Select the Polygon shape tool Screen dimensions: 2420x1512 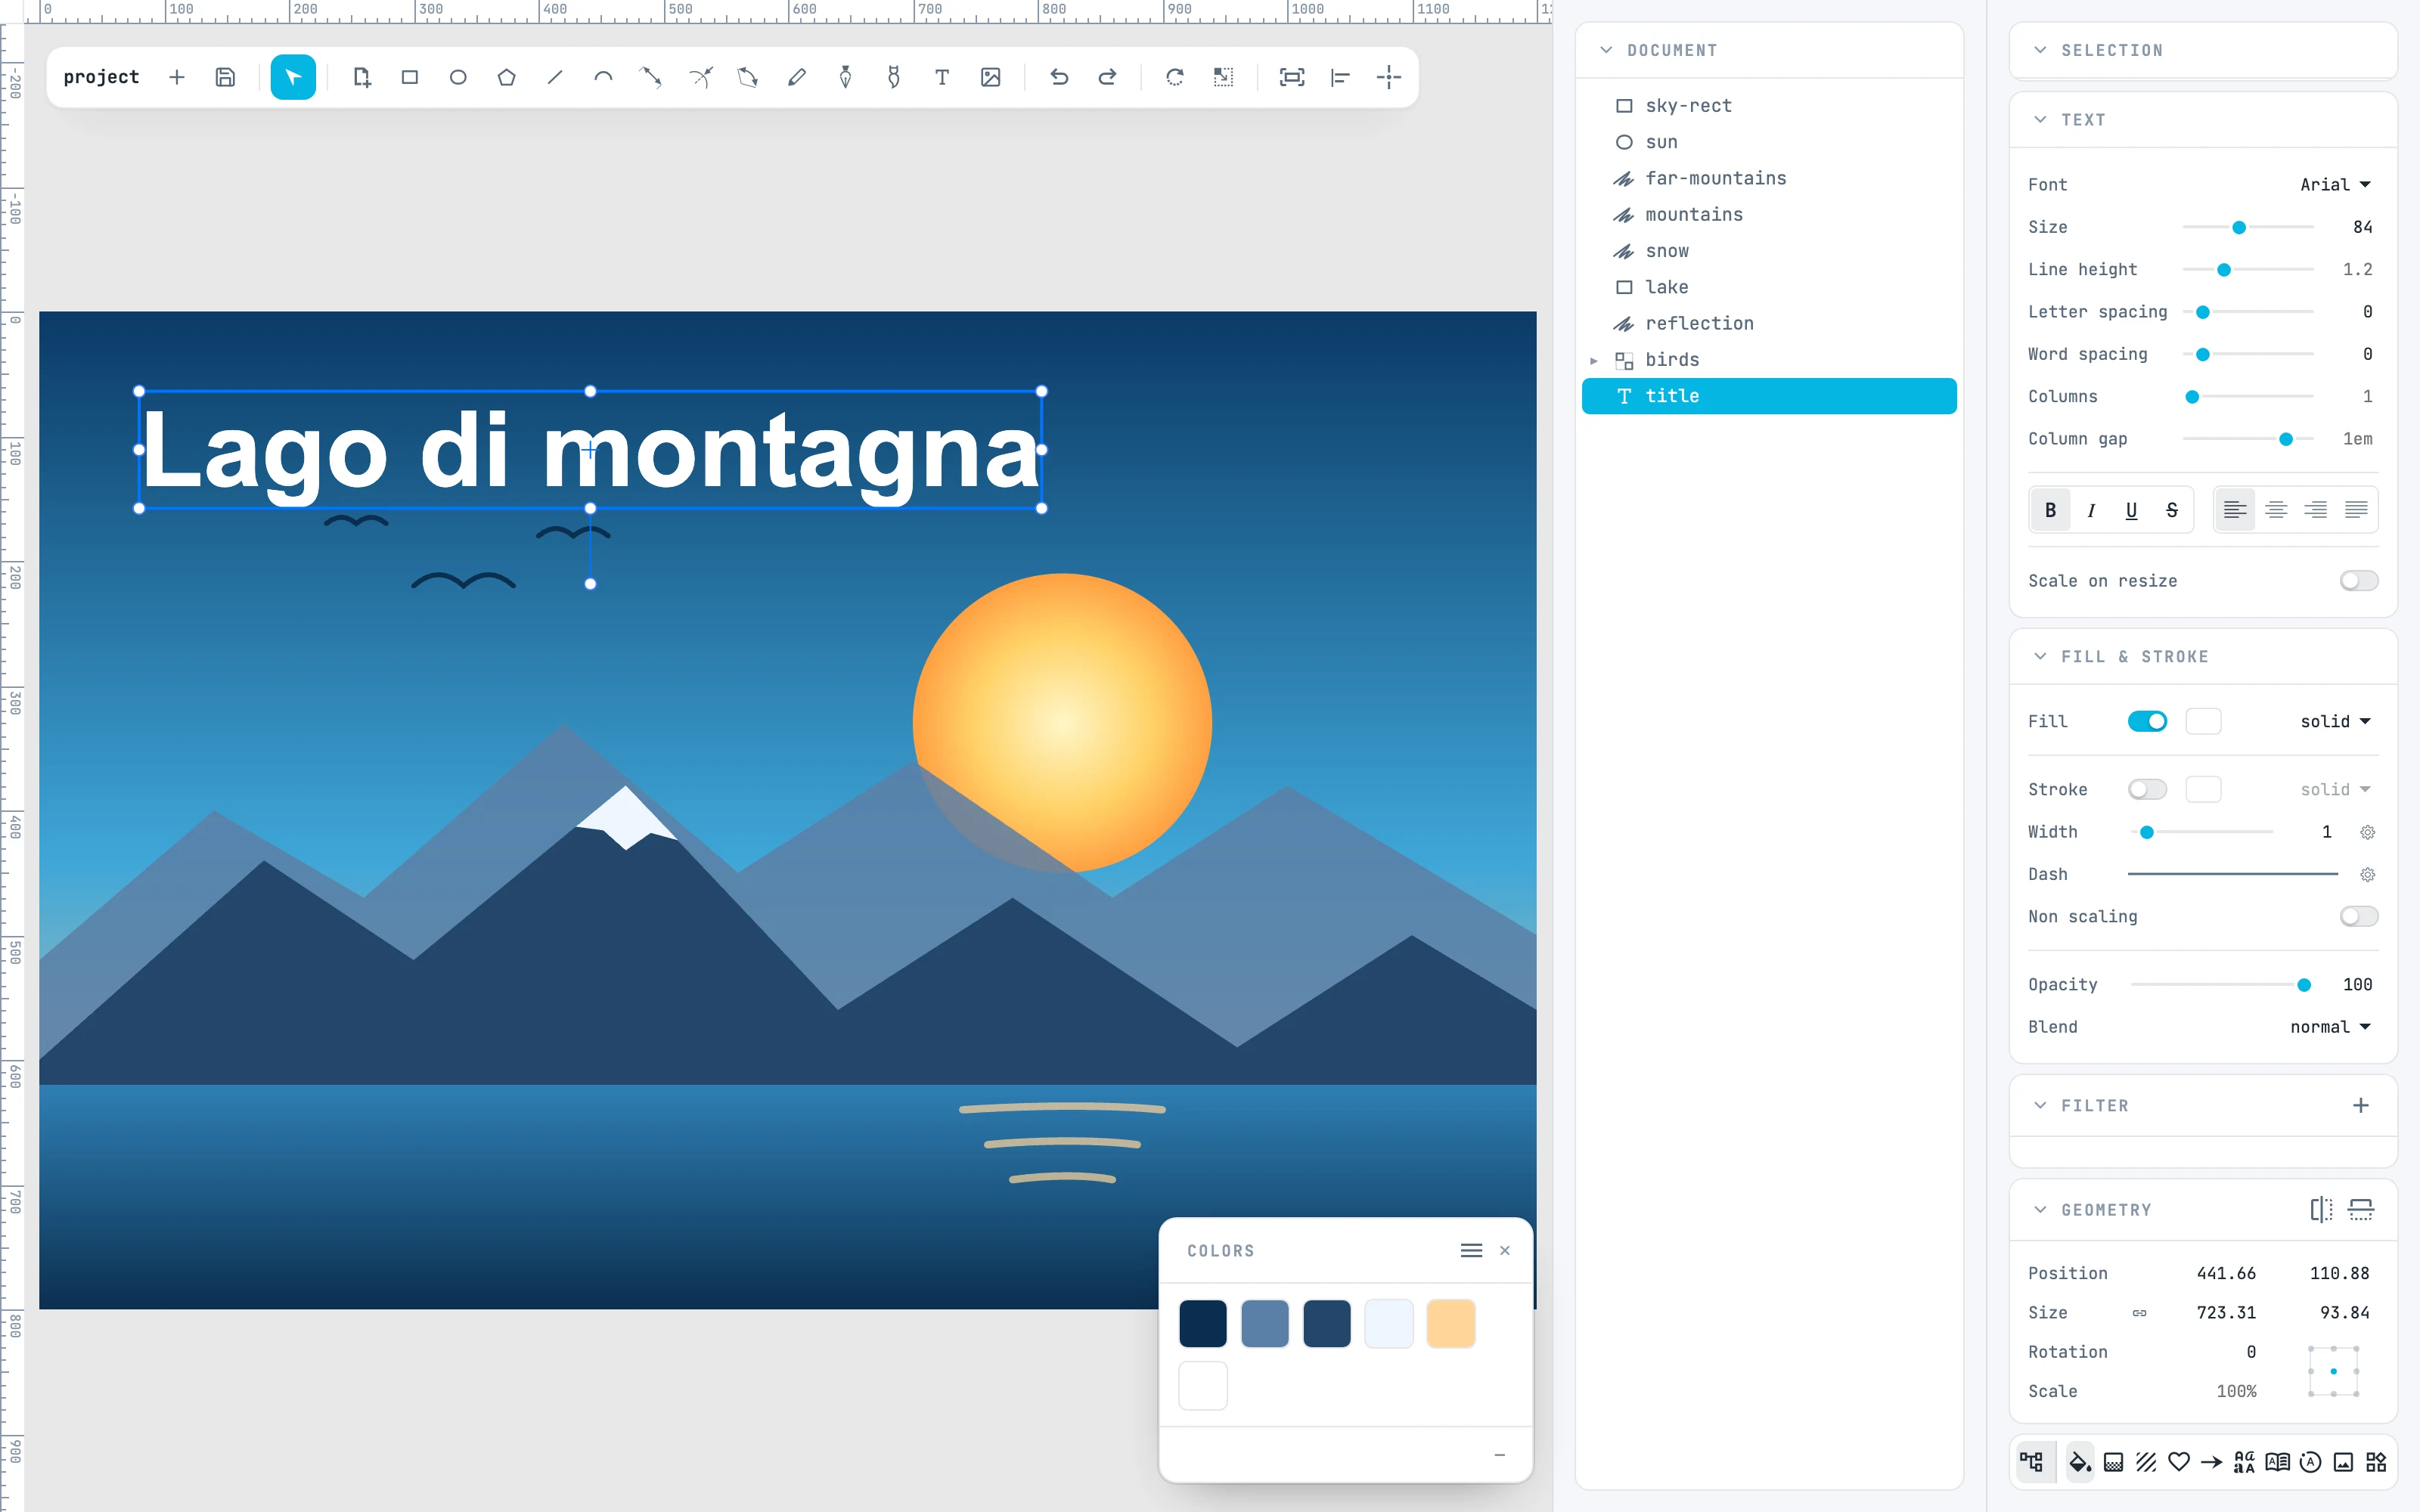coord(507,77)
